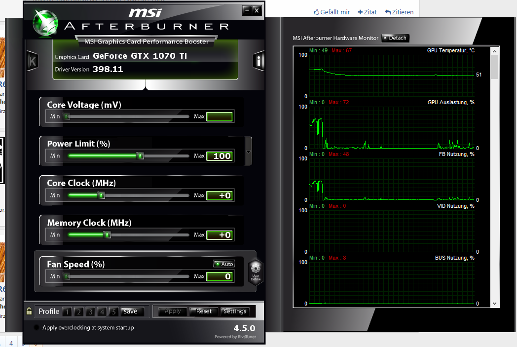Click the fan User Define gear icon
This screenshot has width=517, height=347.
pyautogui.click(x=256, y=272)
